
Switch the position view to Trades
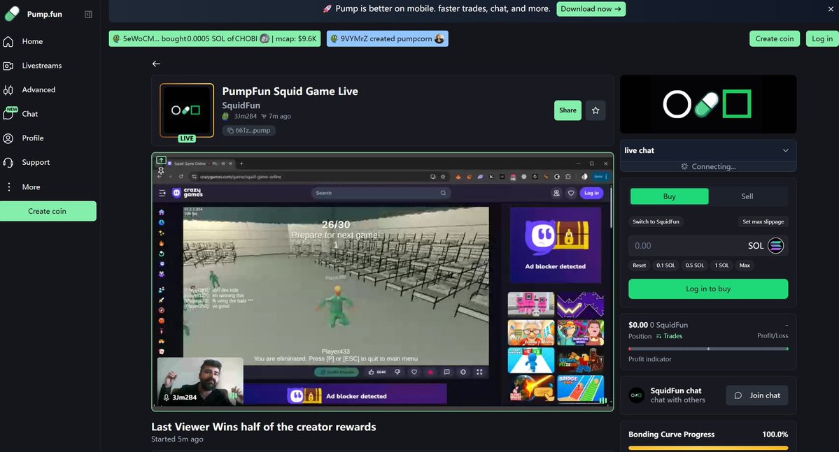click(x=670, y=336)
